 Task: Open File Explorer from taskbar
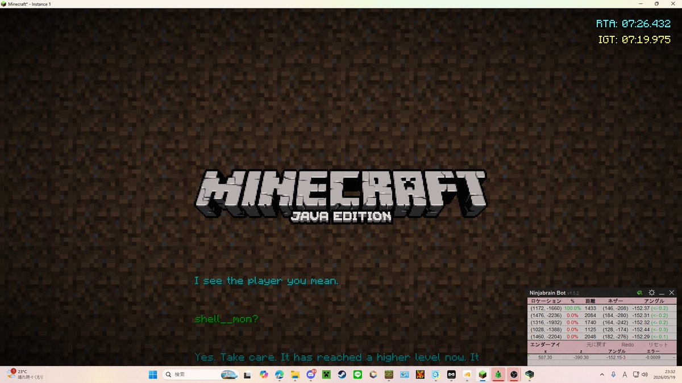click(x=295, y=374)
